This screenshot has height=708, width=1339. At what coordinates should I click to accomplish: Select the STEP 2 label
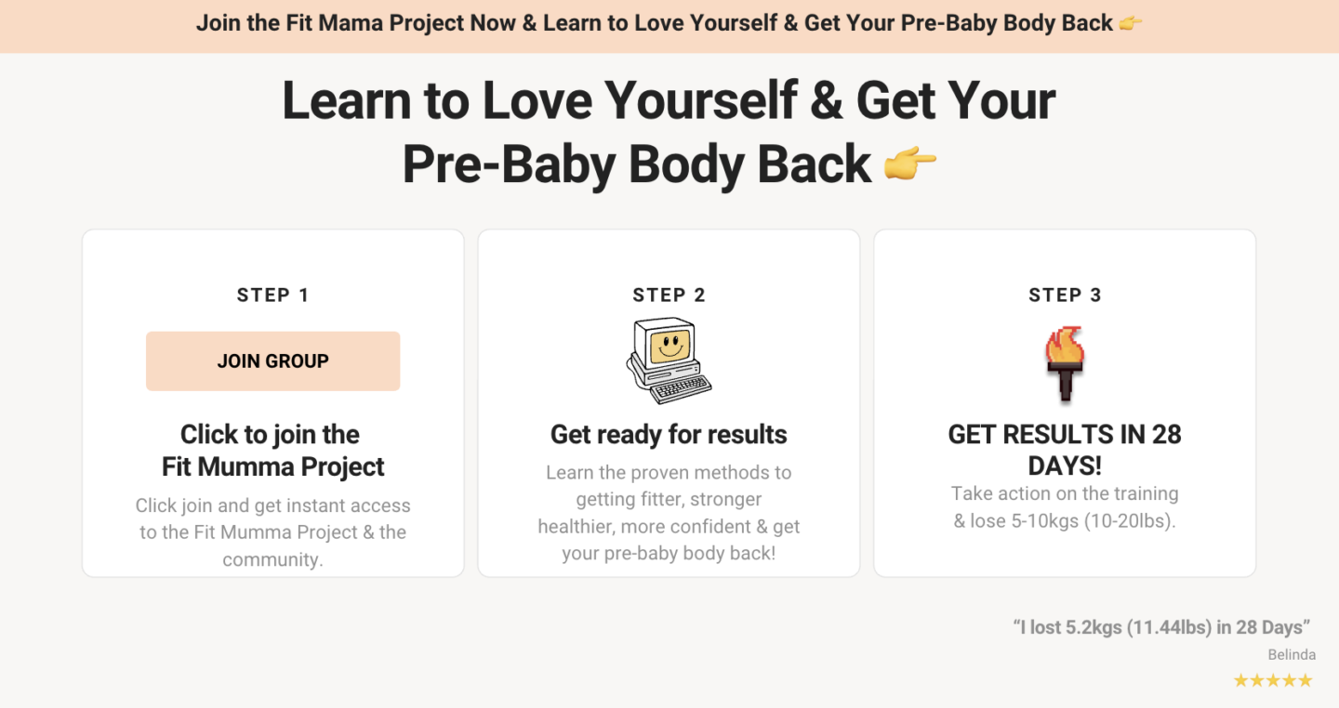(x=669, y=295)
